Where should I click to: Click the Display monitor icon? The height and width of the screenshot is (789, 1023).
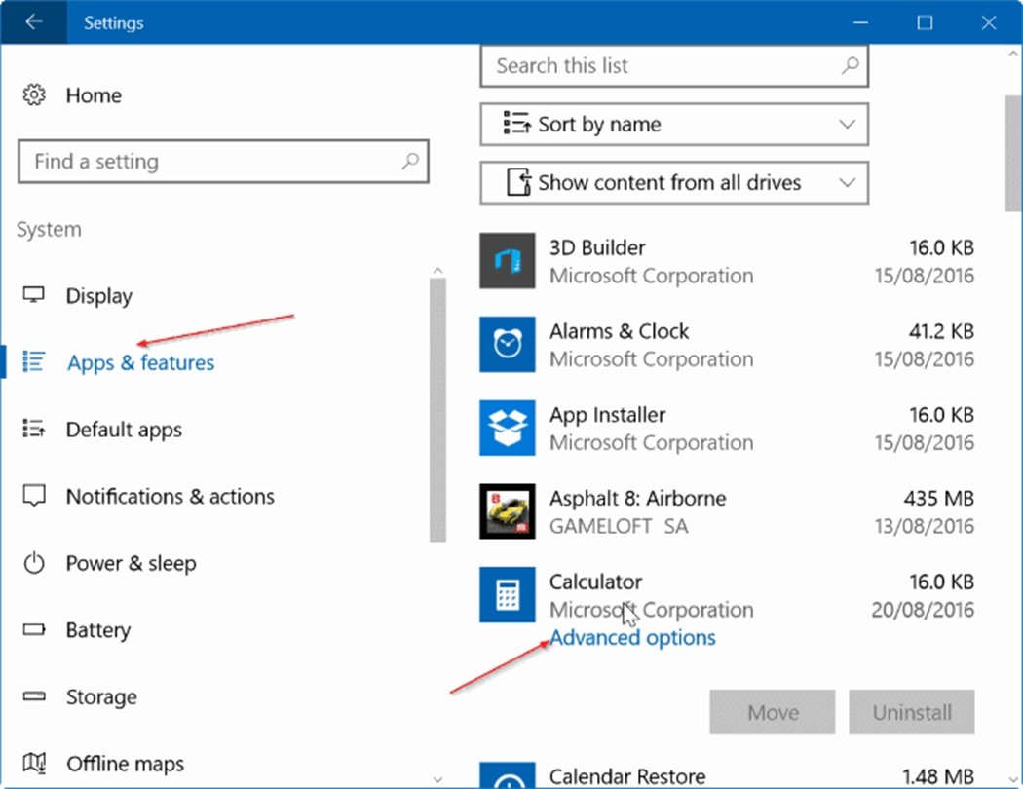(x=35, y=296)
